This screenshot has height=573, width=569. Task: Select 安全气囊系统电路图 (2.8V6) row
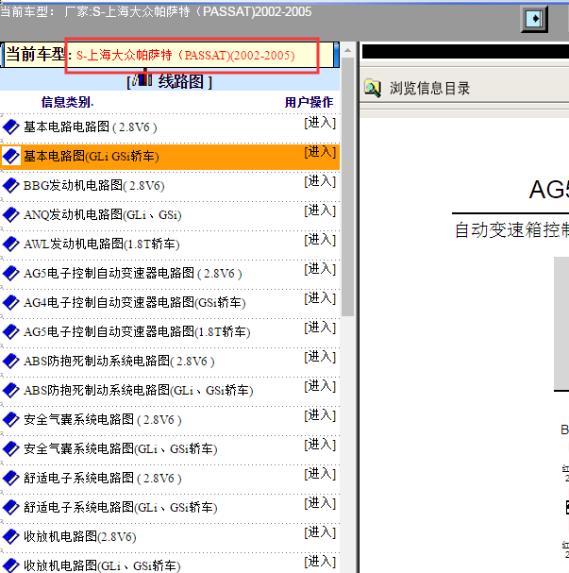[x=170, y=419]
